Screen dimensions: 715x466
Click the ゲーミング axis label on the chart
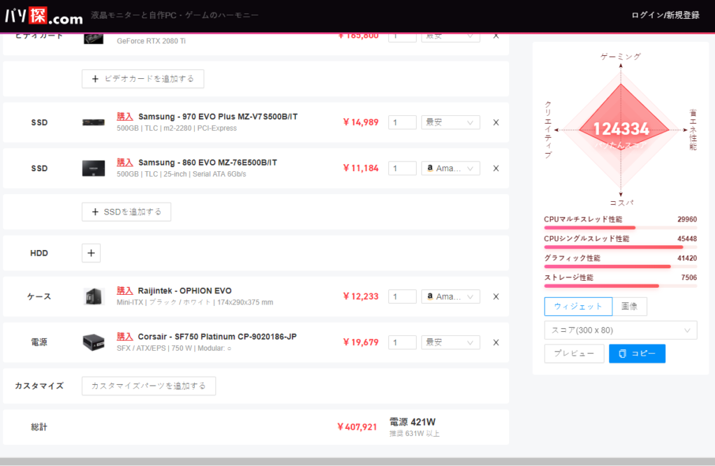(621, 57)
